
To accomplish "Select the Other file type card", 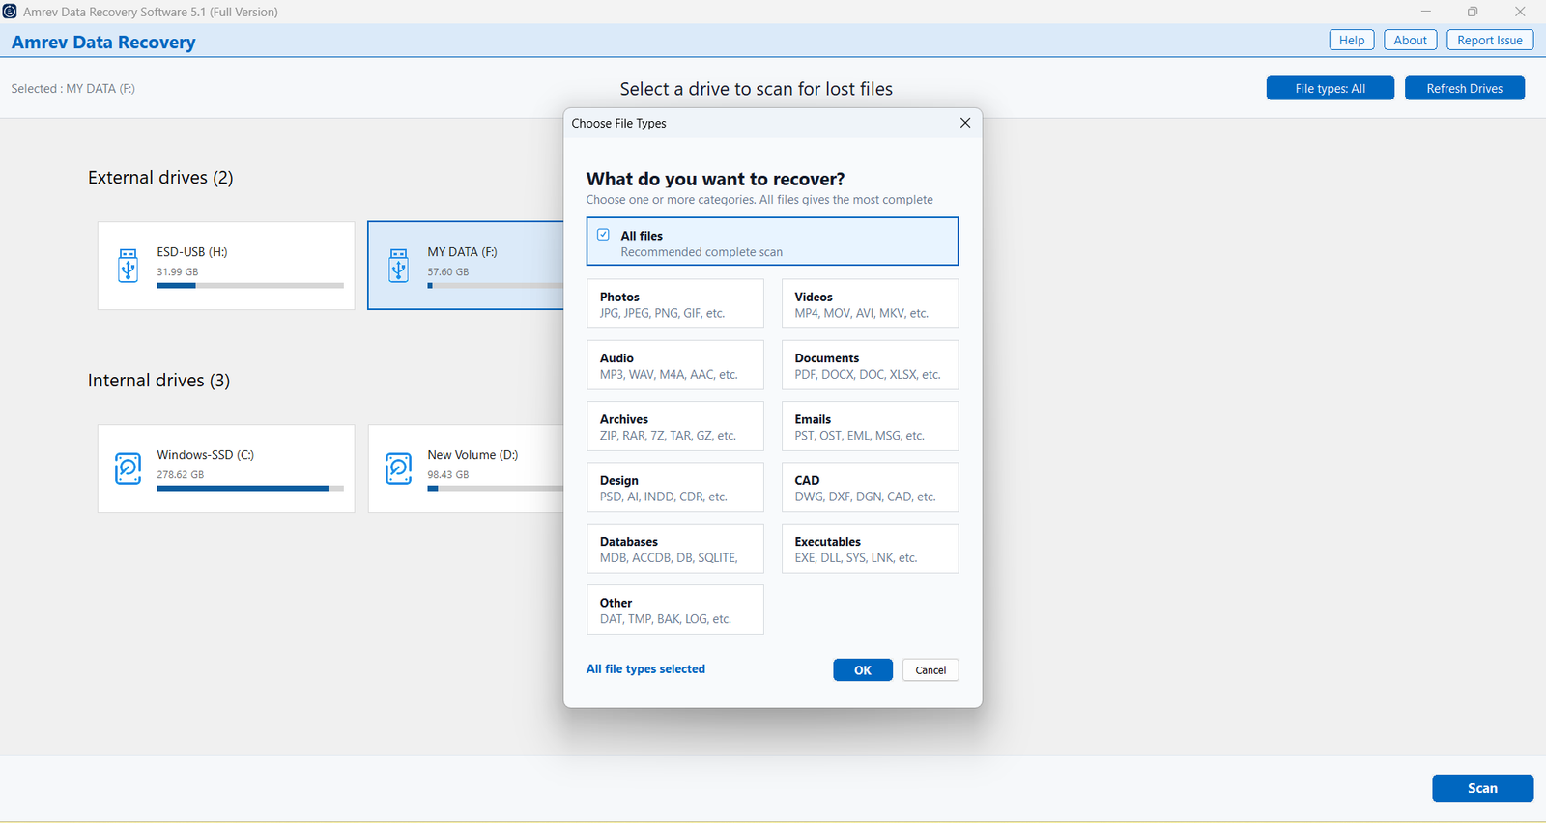I will (674, 610).
